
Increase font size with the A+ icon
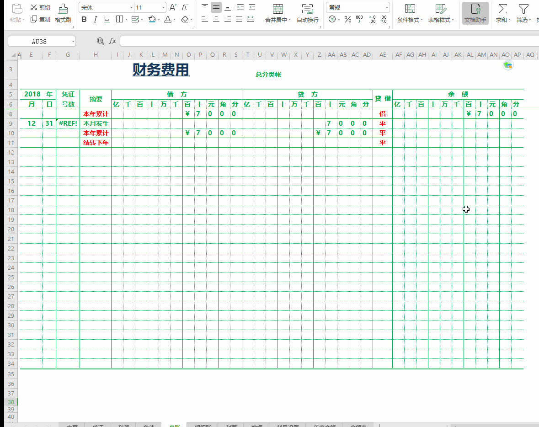(173, 8)
